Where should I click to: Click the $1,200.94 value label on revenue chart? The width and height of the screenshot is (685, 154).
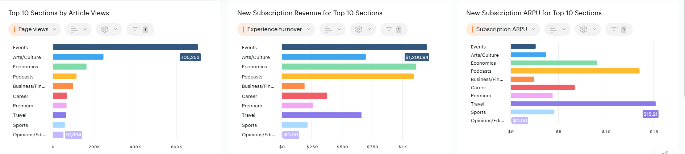[417, 57]
